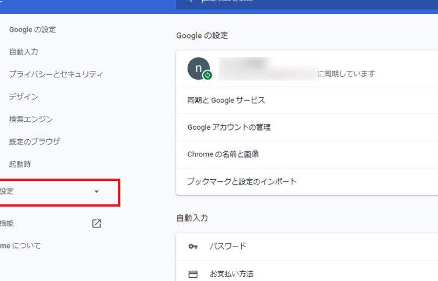The image size is (438, 281).
Task: Open the お支払い方法 row
Action: coord(307,271)
